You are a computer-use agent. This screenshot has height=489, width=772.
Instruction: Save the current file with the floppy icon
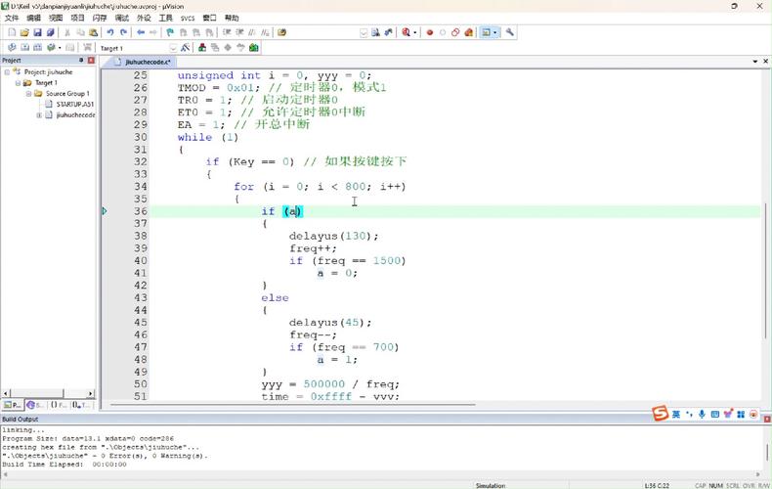37,32
